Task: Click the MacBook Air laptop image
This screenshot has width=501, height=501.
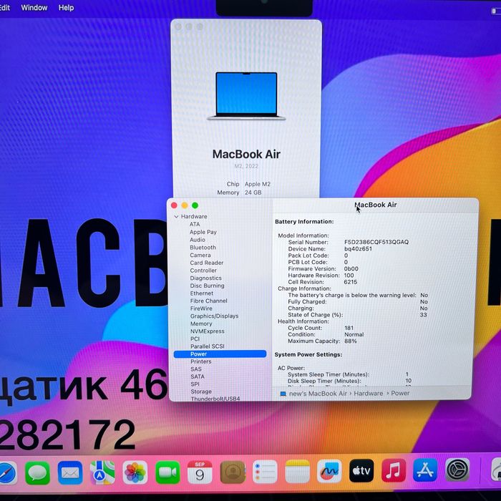Action: point(246,96)
